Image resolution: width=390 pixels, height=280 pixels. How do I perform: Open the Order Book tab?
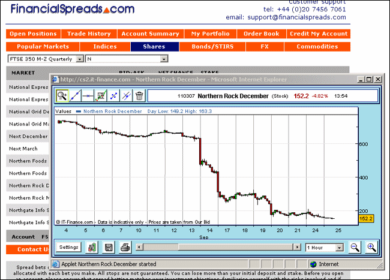pyautogui.click(x=262, y=34)
